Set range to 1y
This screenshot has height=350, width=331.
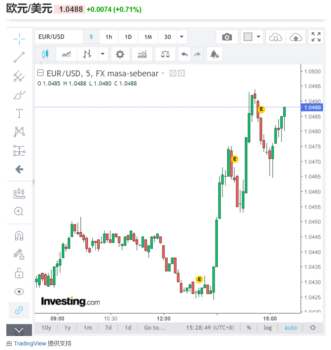pos(67,328)
